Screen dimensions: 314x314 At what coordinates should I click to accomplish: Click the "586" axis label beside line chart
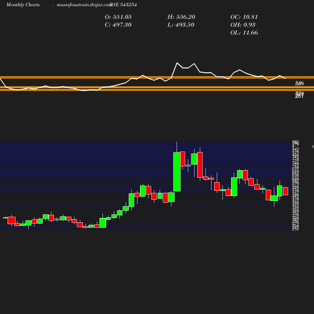tap(300, 84)
